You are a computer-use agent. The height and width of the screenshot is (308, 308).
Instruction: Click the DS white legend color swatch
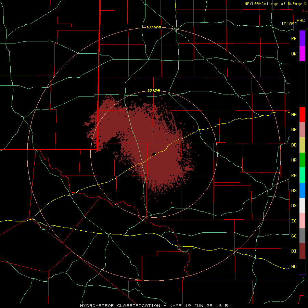302,205
